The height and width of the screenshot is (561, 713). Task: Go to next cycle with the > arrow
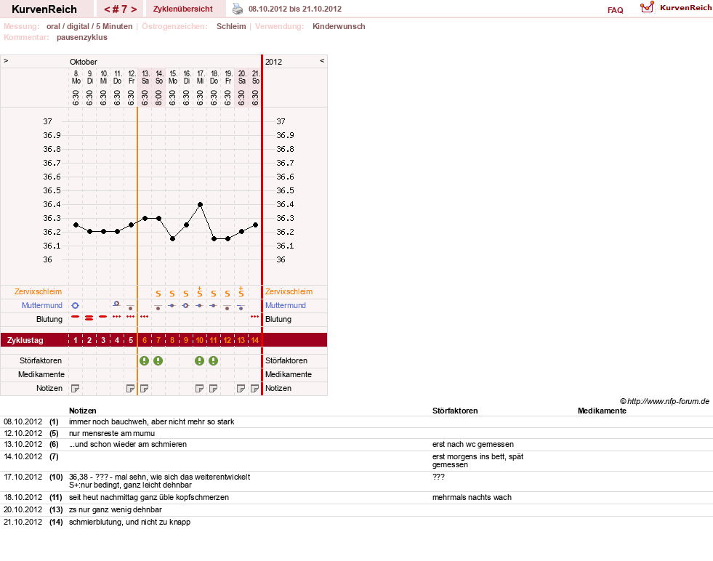point(134,9)
